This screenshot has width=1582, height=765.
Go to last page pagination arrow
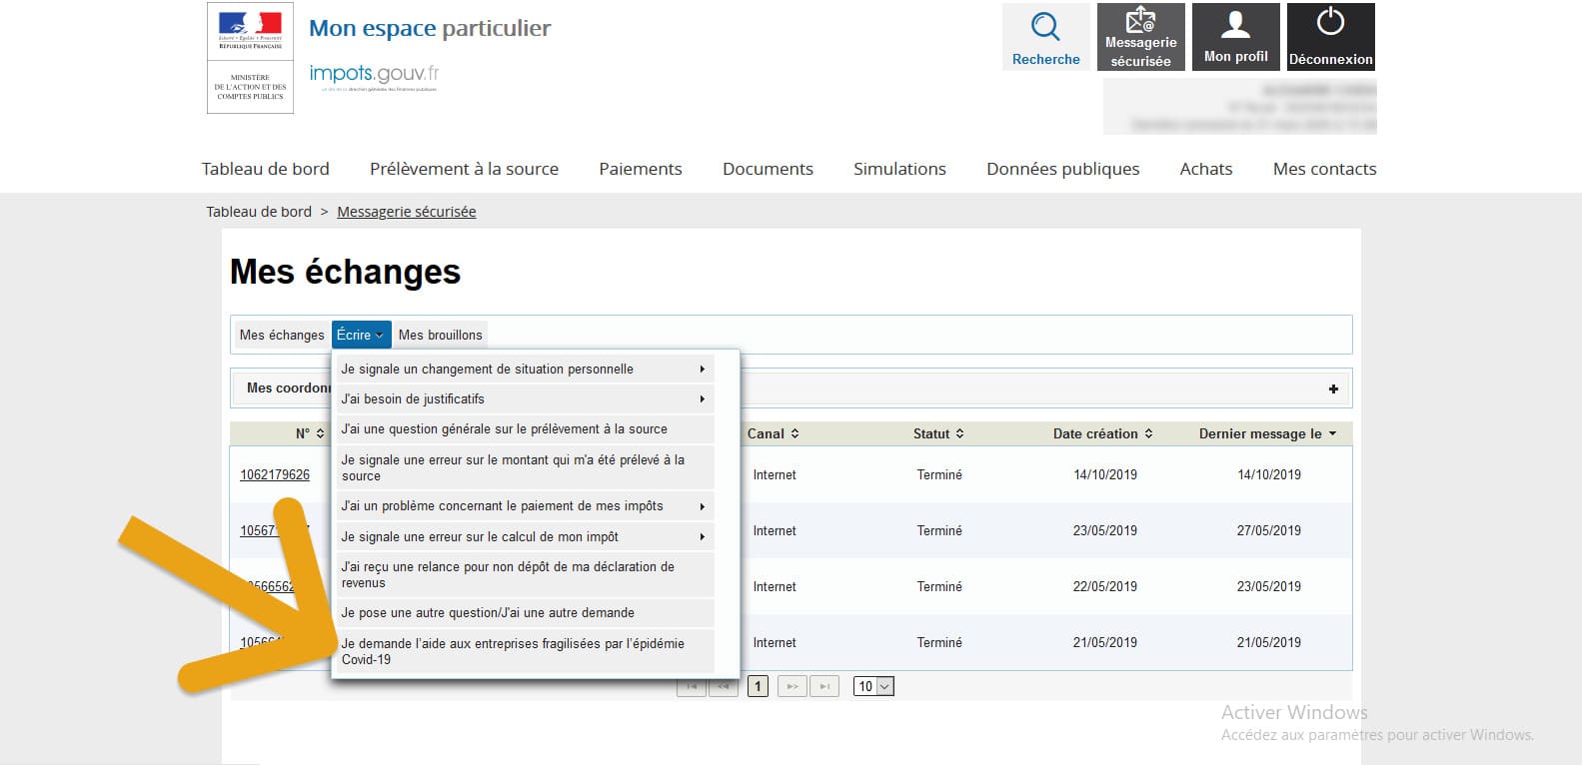click(824, 686)
